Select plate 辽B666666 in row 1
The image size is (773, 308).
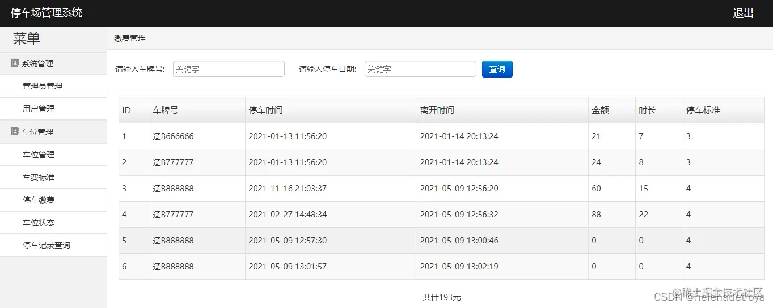(x=174, y=136)
